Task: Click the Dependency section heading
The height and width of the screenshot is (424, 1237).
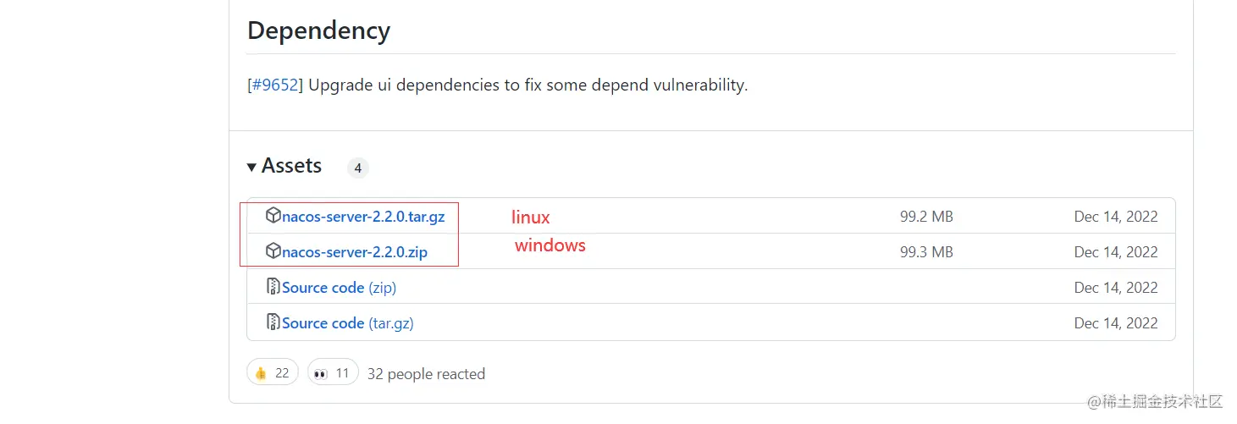Action: pos(318,31)
